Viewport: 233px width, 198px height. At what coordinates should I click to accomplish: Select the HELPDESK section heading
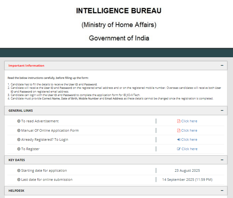[16, 191]
